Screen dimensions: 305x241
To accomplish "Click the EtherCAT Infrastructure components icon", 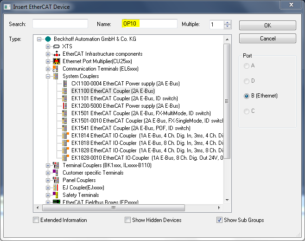I will (x=57, y=54).
